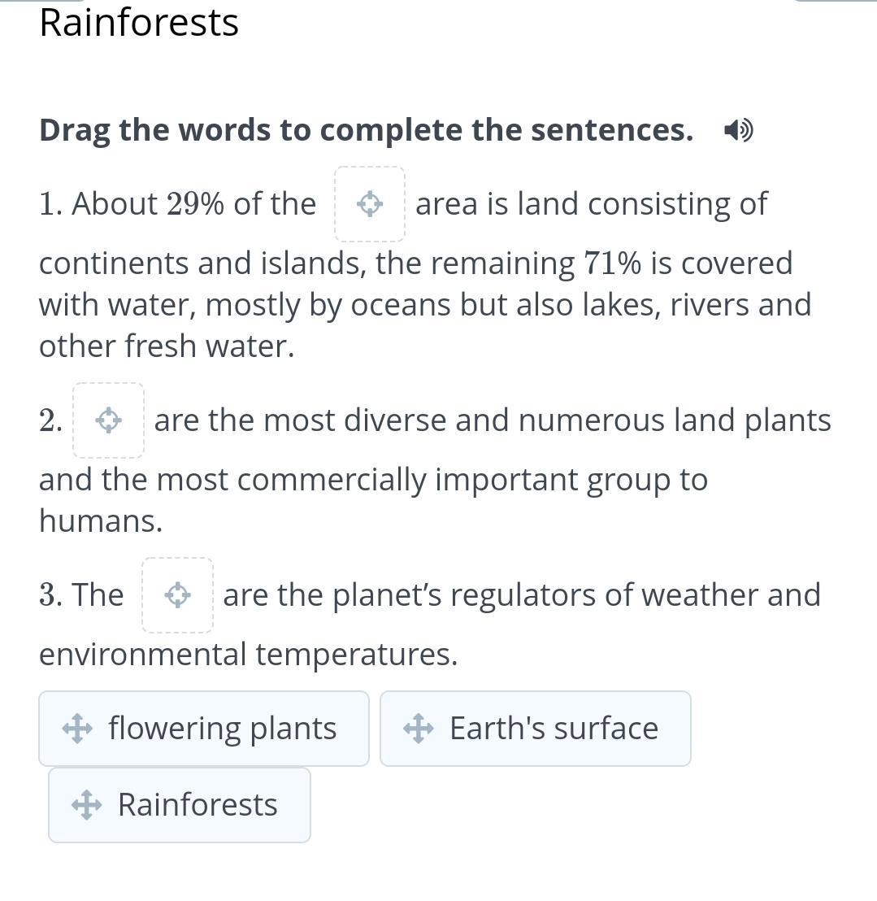This screenshot has width=877, height=901.
Task: Click the "area is land consisting of" text
Action: coord(591,204)
